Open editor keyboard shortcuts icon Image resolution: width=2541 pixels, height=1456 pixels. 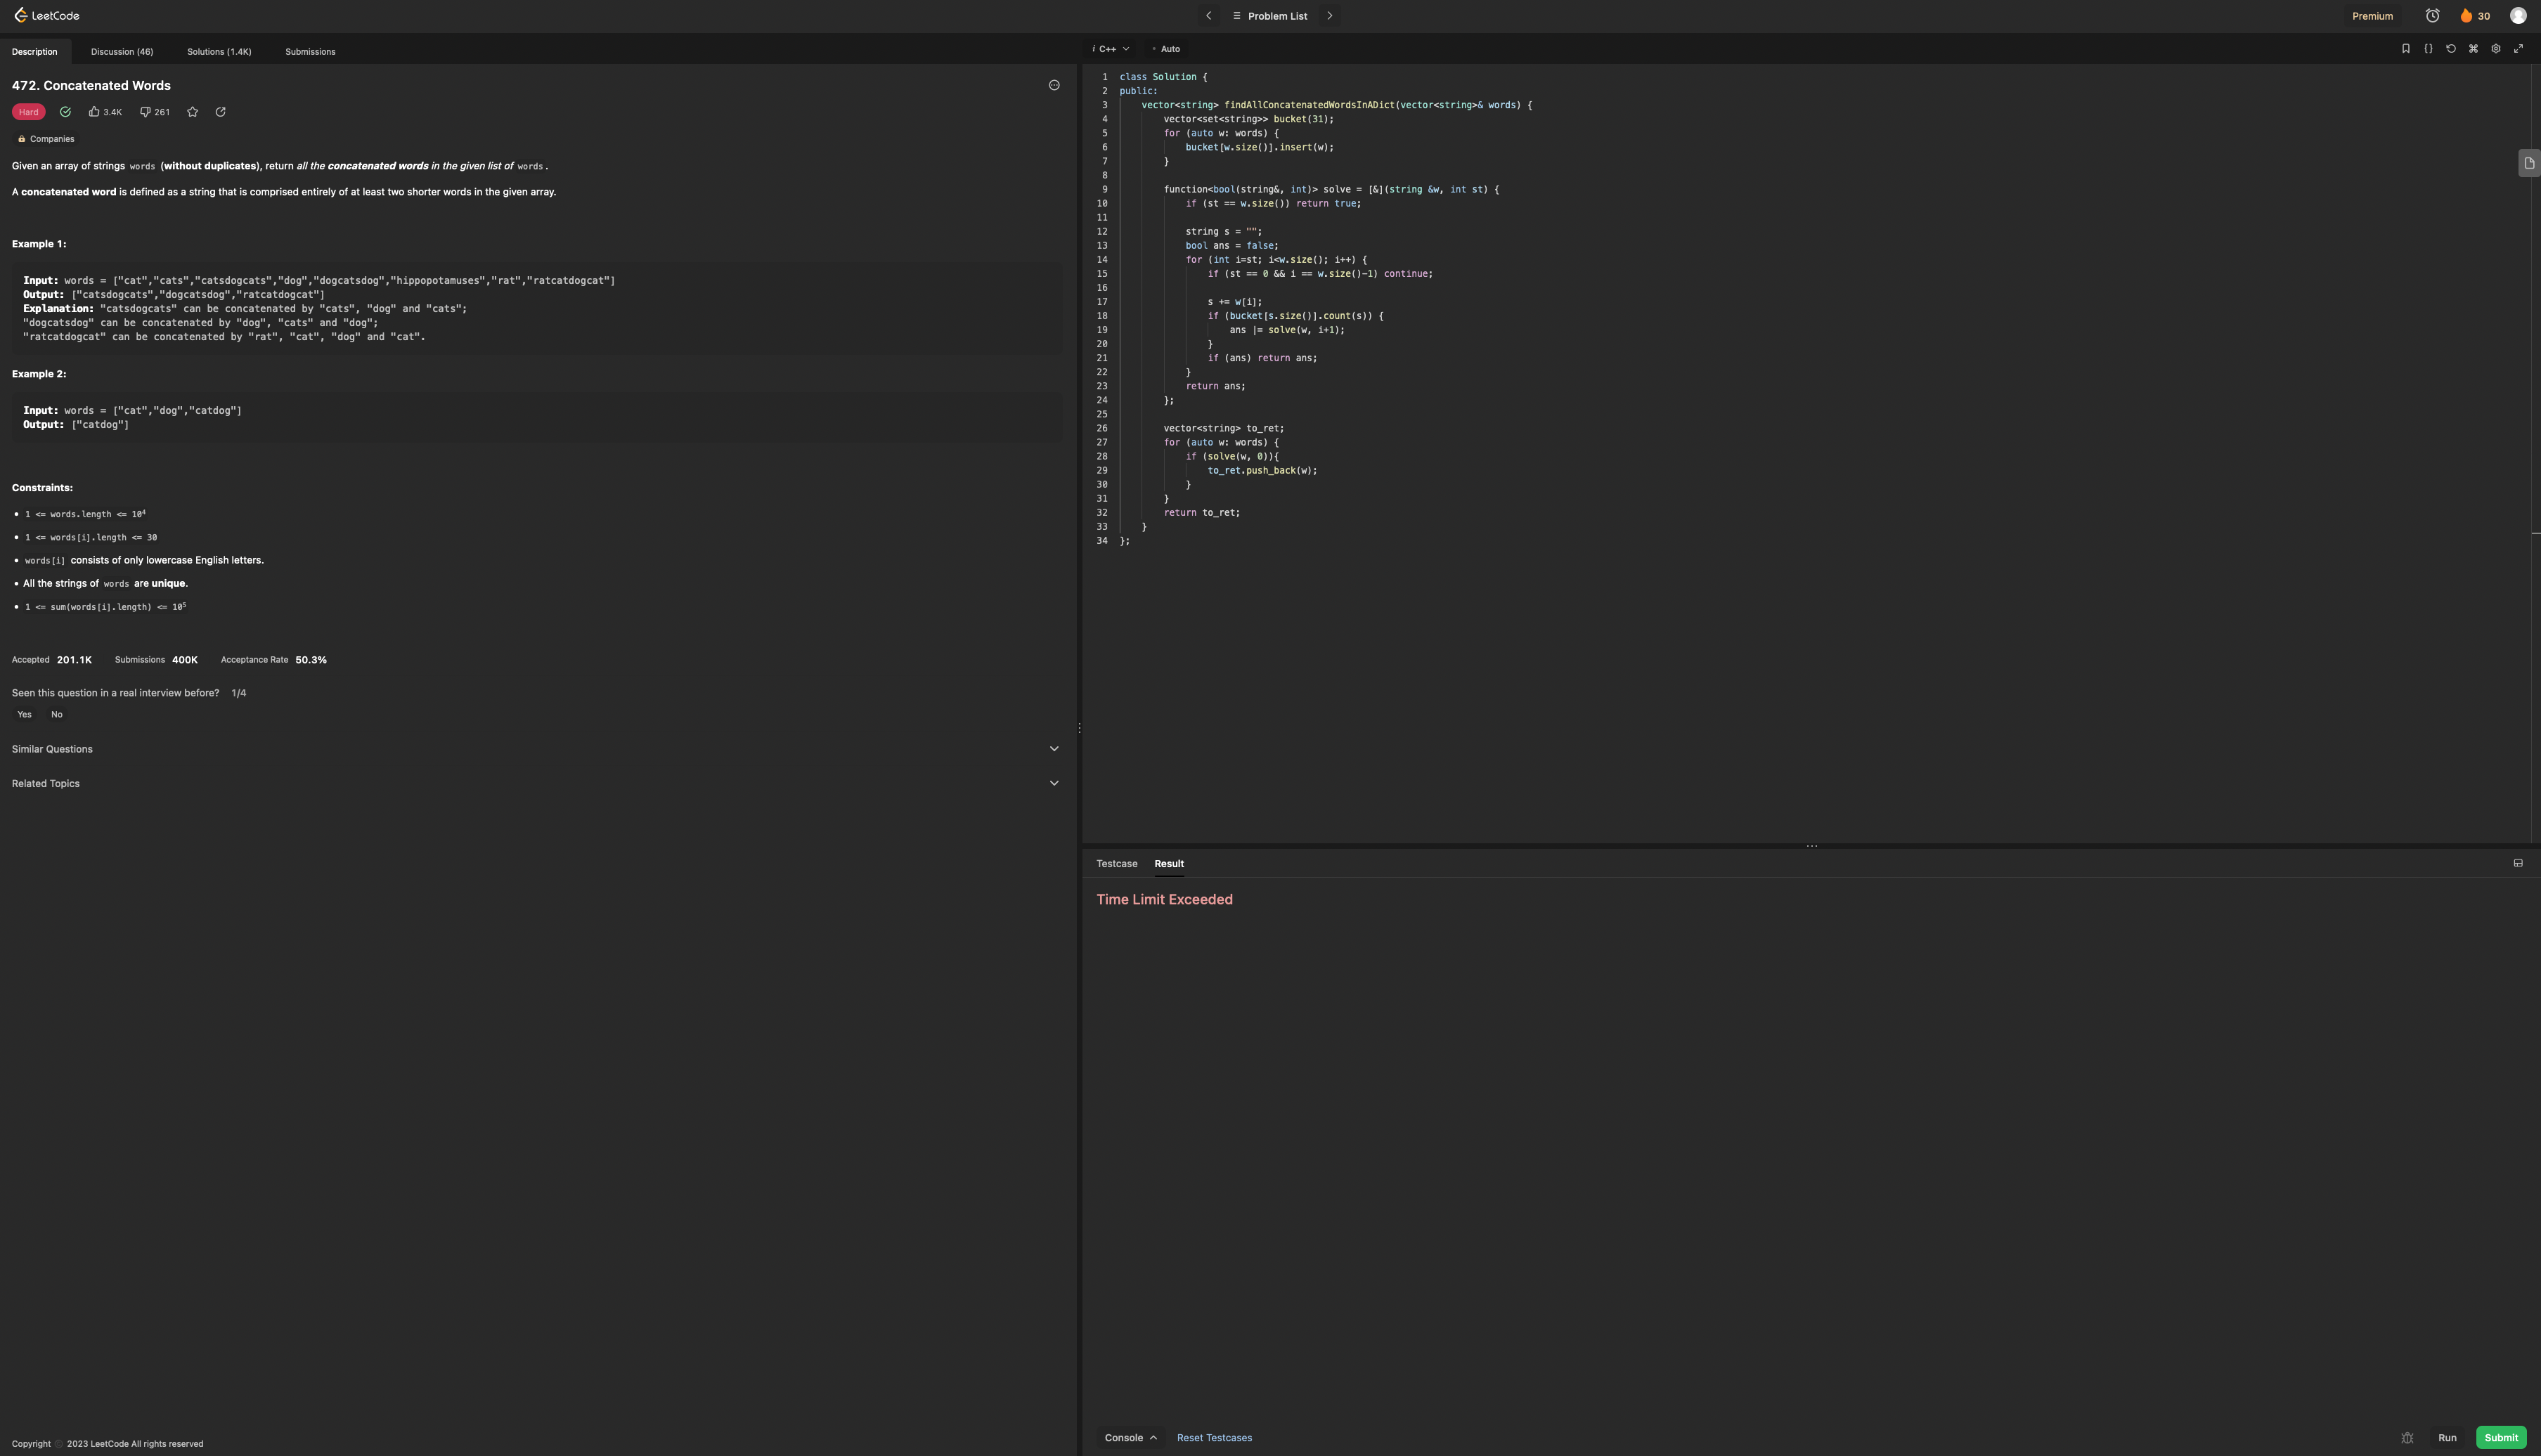(x=2473, y=49)
